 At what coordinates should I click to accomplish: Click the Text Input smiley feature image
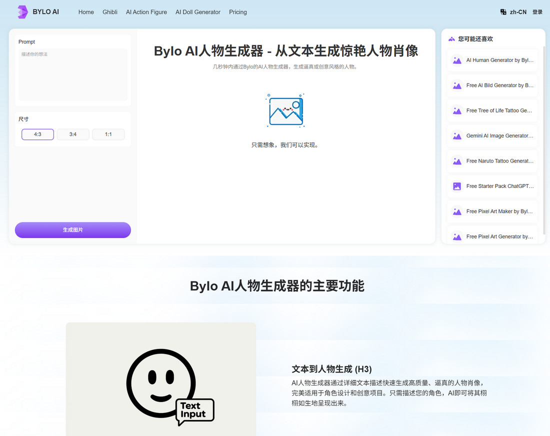(x=161, y=379)
